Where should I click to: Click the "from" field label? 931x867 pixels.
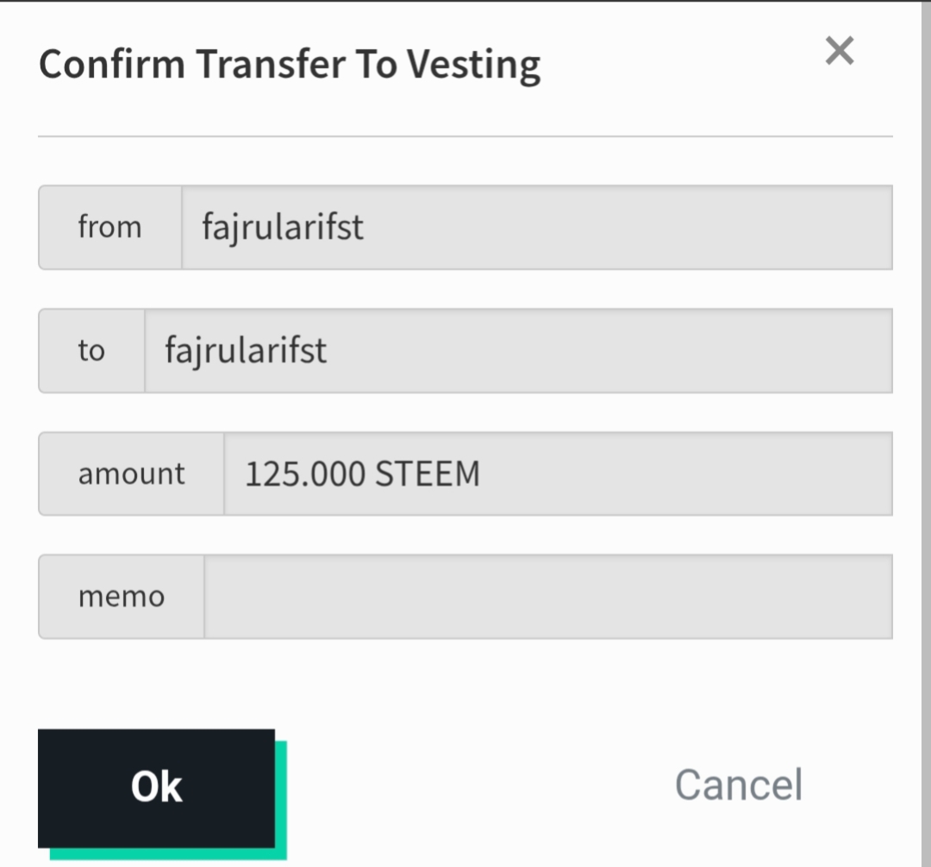click(109, 228)
